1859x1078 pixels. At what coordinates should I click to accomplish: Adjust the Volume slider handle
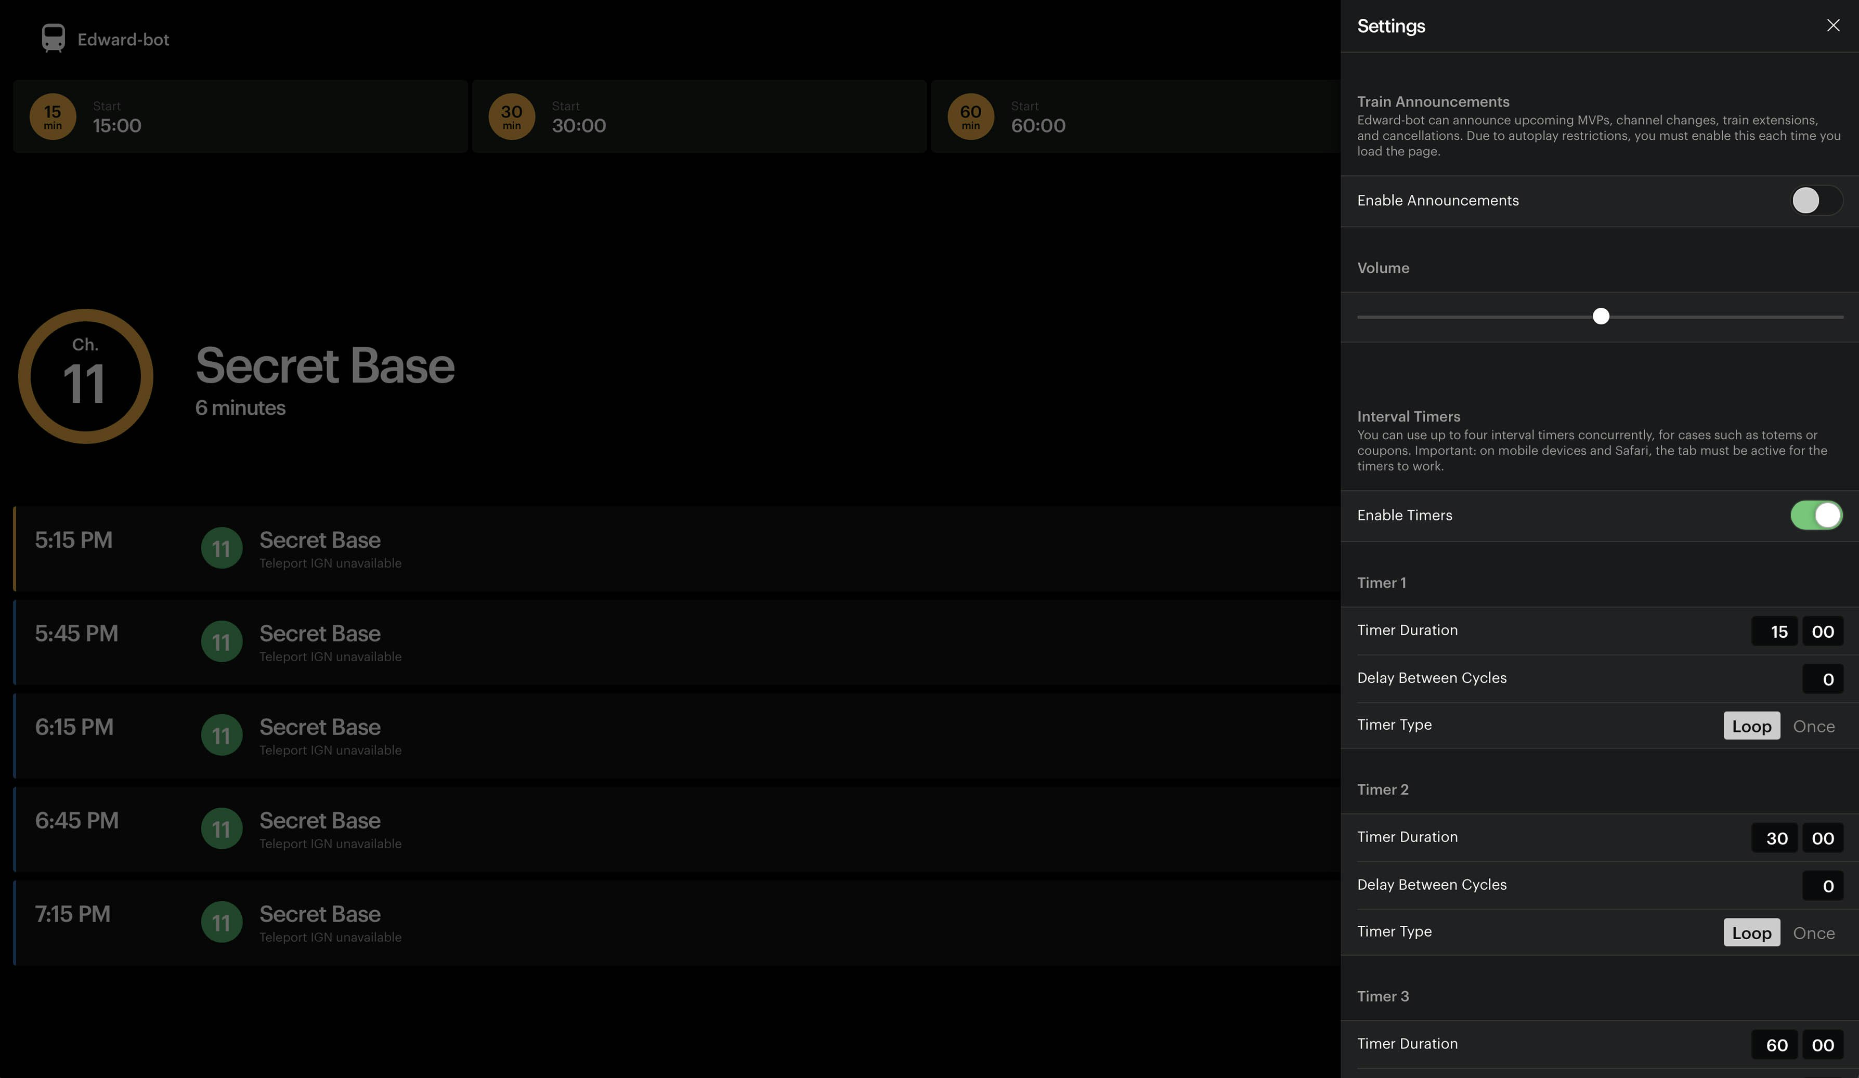1600,317
